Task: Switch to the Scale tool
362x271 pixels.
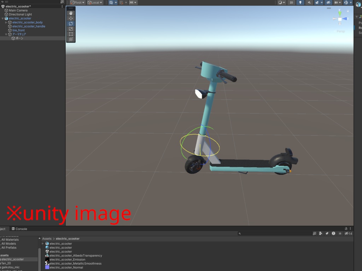Action: point(71,29)
